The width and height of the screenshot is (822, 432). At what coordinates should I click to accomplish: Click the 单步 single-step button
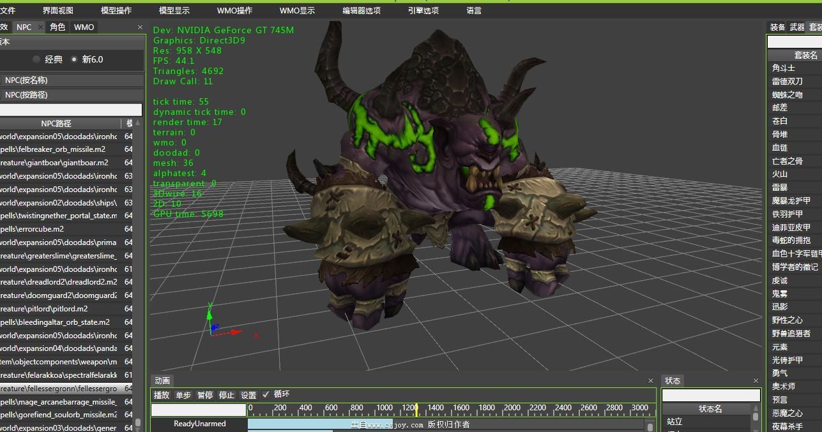[183, 395]
